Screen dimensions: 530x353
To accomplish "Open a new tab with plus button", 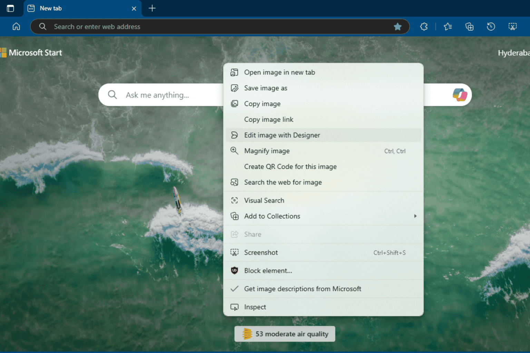I will pos(152,8).
